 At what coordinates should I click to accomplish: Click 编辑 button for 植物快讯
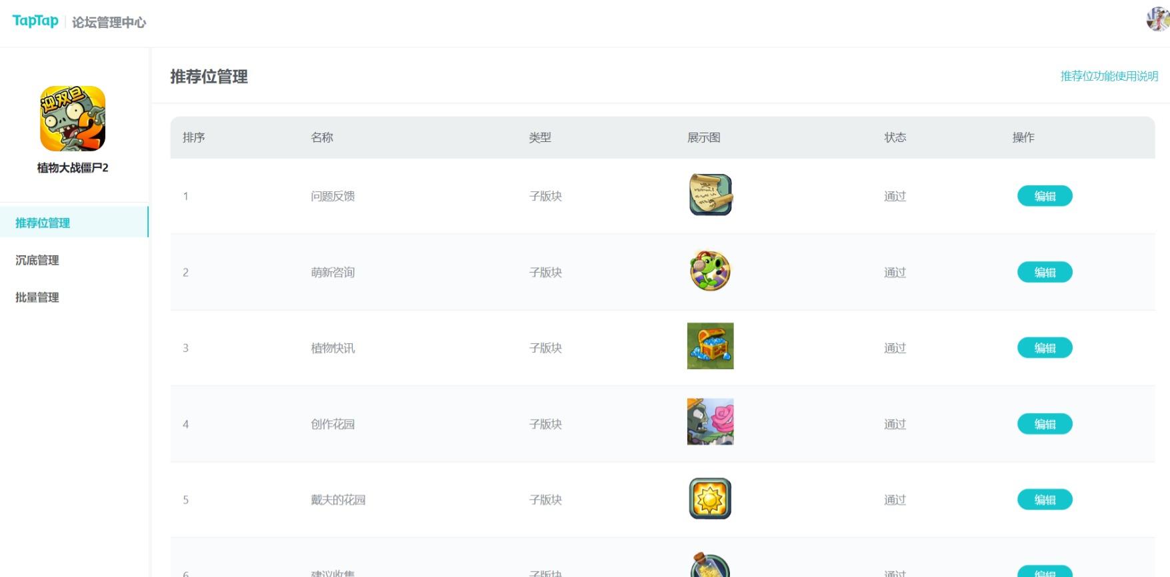click(1045, 348)
